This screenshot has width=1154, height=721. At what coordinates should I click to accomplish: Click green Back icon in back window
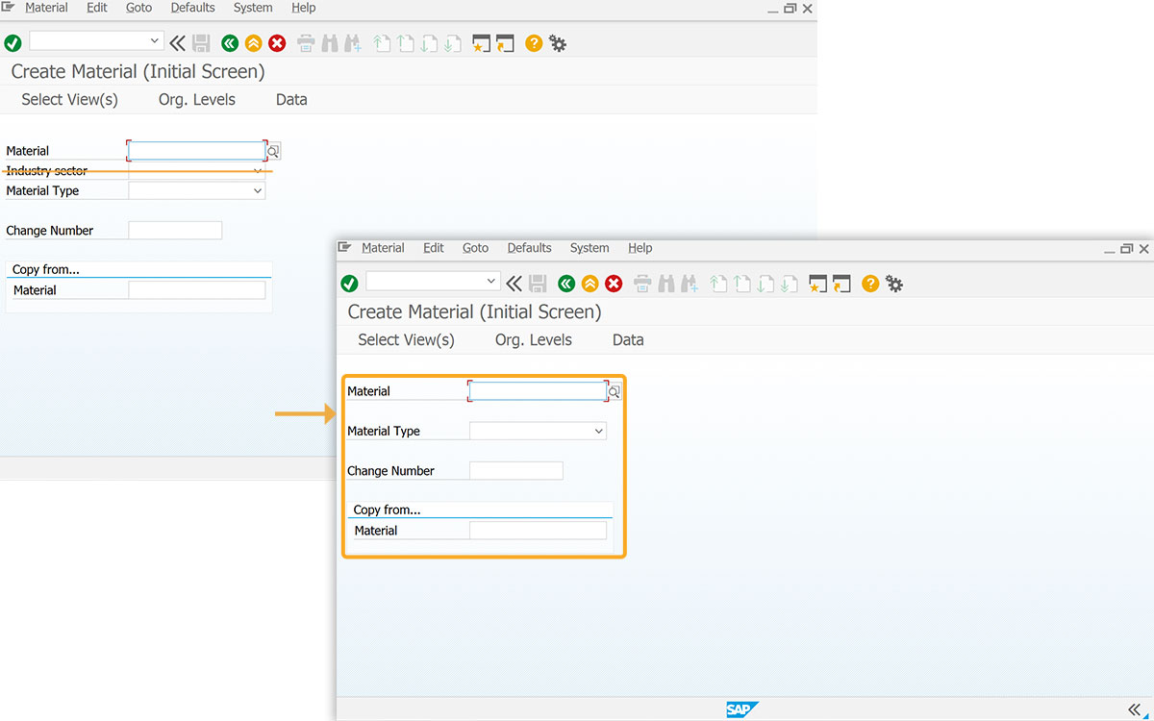[x=229, y=43]
